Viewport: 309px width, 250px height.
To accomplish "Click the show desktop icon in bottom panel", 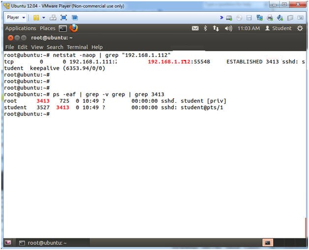I will point(8,243).
